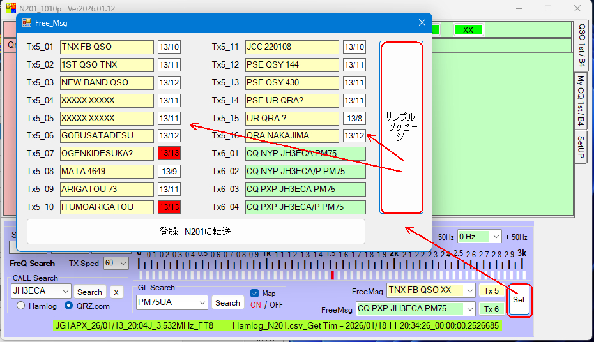This screenshot has height=342, width=594.
Task: Click the Set button
Action: pyautogui.click(x=519, y=299)
